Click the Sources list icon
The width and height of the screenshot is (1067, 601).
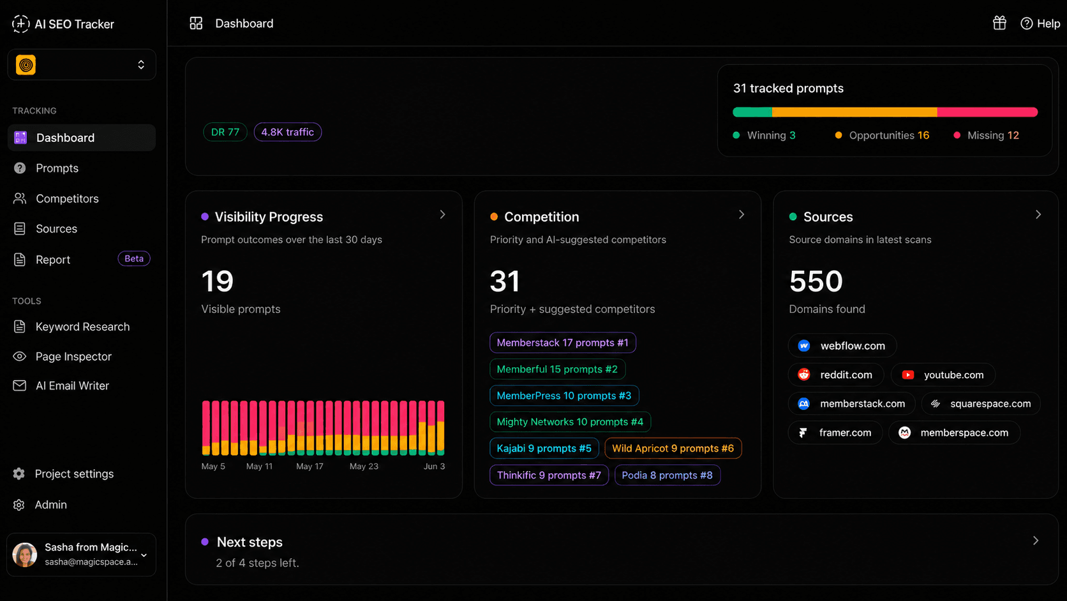point(20,229)
